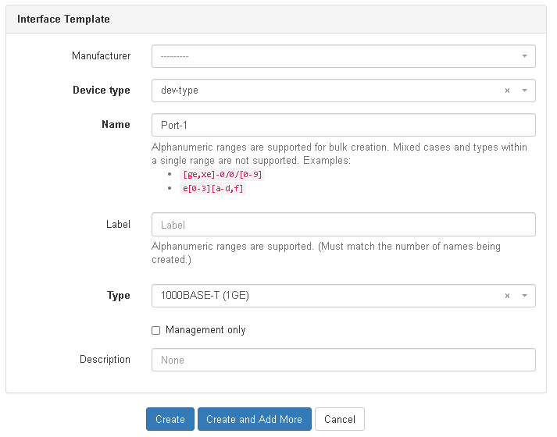This screenshot has width=557, height=437.
Task: Click the Description input field
Action: coord(344,360)
